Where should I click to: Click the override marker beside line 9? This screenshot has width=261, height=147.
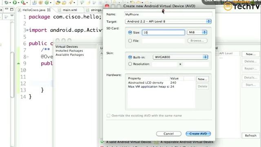pyautogui.click(x=18, y=64)
